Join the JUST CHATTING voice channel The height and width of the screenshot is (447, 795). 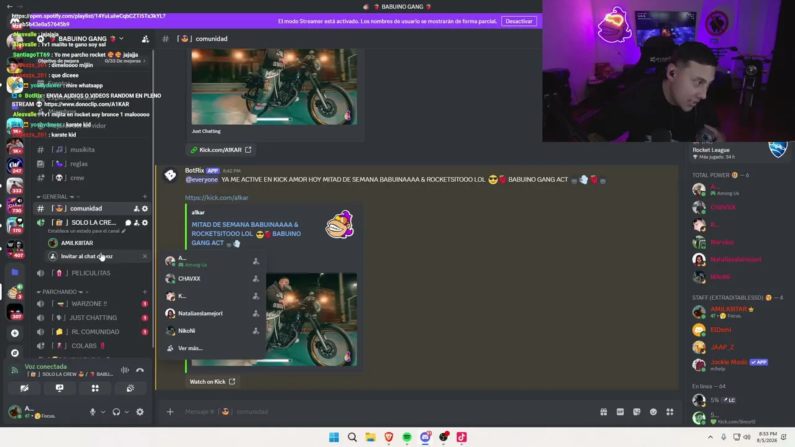pos(93,318)
